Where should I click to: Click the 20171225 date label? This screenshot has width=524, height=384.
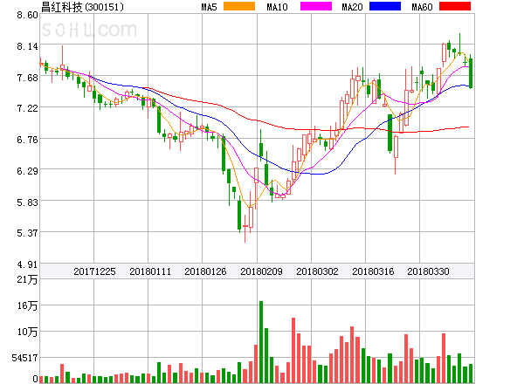pos(94,271)
